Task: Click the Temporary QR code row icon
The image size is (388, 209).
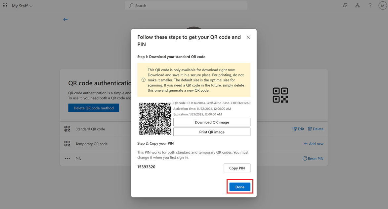Action: 67,144
